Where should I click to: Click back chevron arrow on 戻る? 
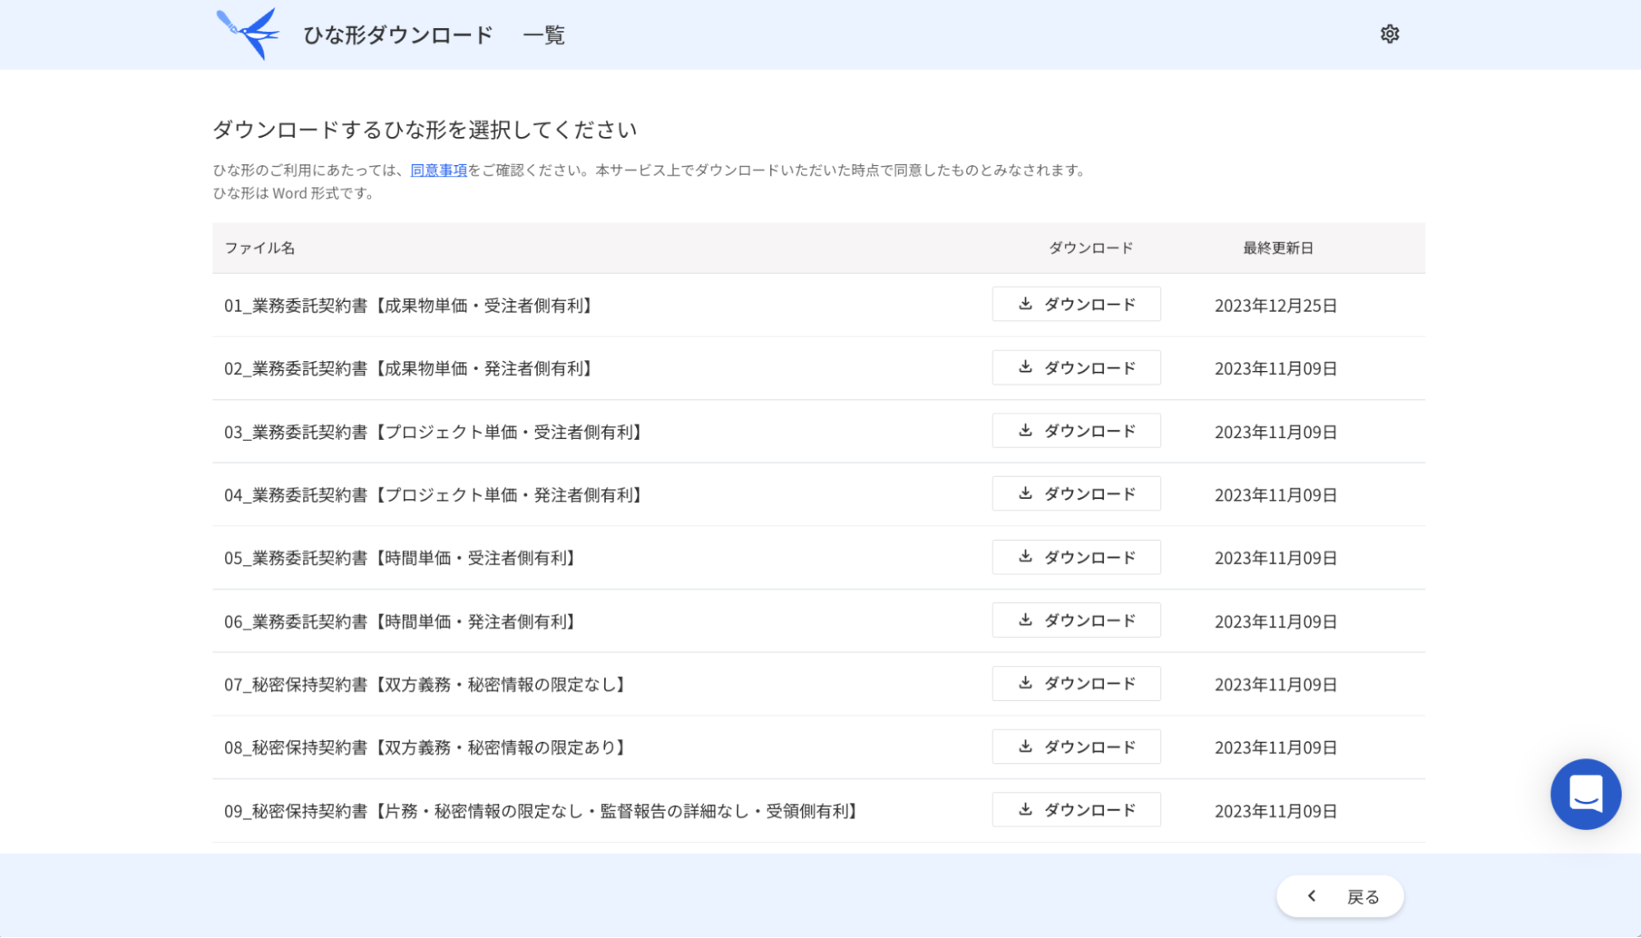point(1312,896)
